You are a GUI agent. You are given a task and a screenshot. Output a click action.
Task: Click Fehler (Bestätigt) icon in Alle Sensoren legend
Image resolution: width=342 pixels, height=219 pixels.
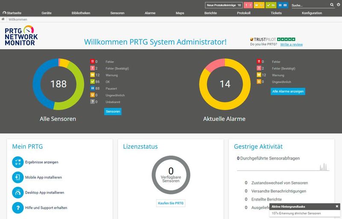click(x=92, y=68)
